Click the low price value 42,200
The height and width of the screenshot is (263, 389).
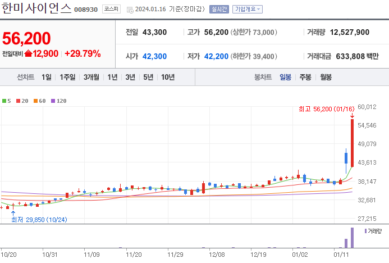(x=216, y=56)
